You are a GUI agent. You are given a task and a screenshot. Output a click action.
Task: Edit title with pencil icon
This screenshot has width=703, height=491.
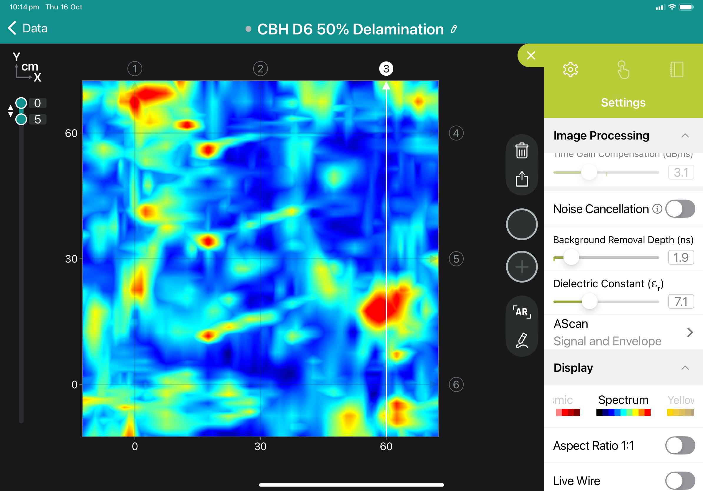(454, 29)
